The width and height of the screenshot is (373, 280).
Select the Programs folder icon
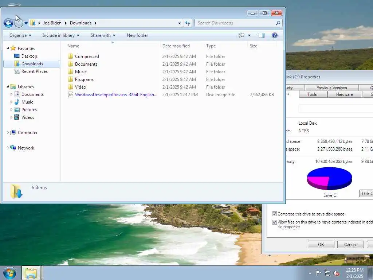pyautogui.click(x=70, y=79)
